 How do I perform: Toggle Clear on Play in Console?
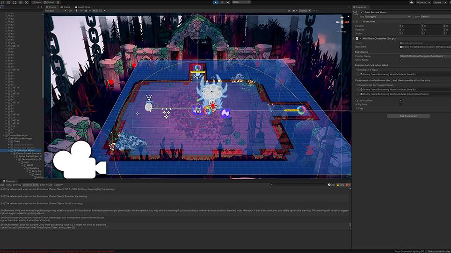coord(14,185)
